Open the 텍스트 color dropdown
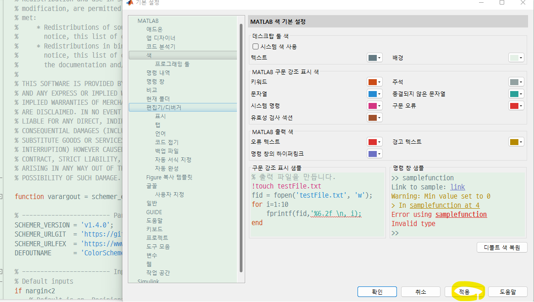 click(x=374, y=58)
